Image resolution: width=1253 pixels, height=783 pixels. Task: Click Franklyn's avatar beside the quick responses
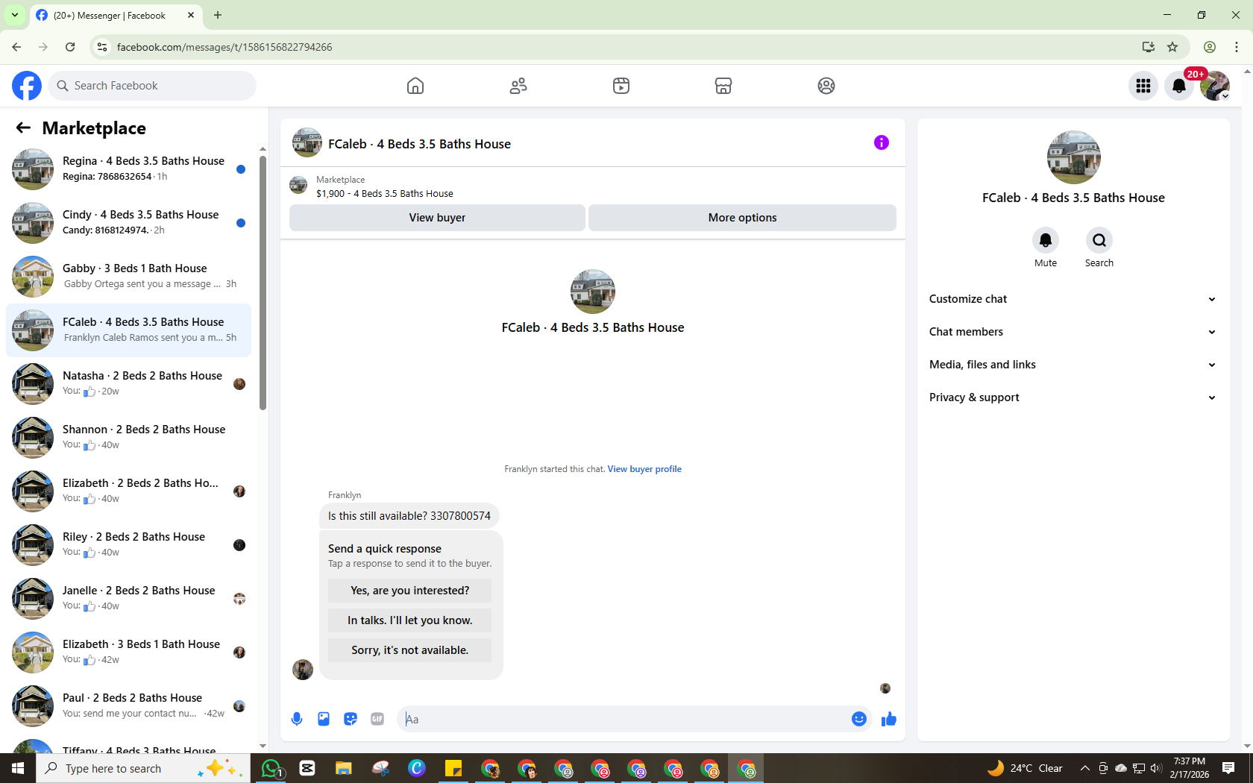303,670
